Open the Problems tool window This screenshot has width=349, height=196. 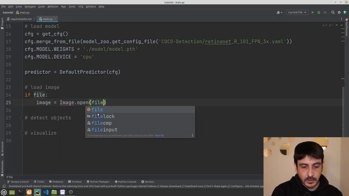(56, 182)
